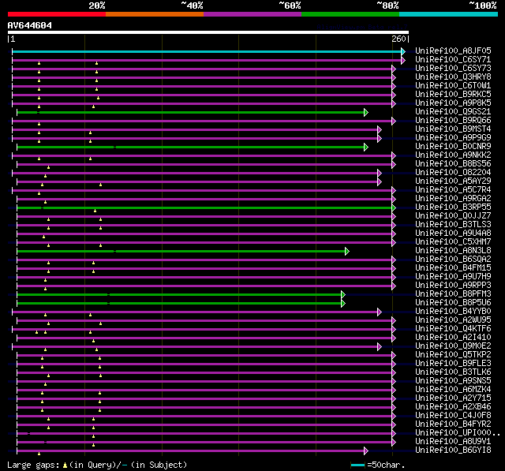Click the UniRef100_A2I410 label

453,338
